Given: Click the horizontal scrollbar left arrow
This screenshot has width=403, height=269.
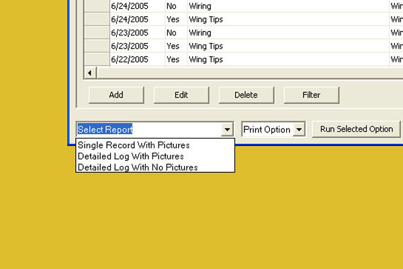Looking at the screenshot, I should coord(89,72).
